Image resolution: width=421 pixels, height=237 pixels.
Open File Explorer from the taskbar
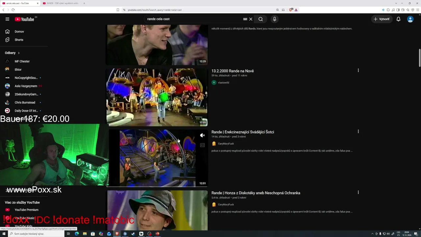[x=85, y=234]
